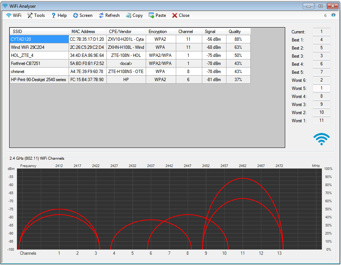Screen dimensions: 341x265
Task: Refresh the WiFi network scan
Action: (x=101, y=15)
